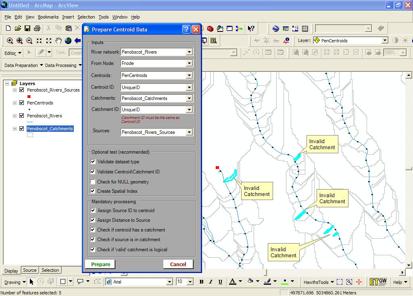Open the Data Preparation menu
Image resolution: width=413 pixels, height=296 pixels.
[x=23, y=65]
